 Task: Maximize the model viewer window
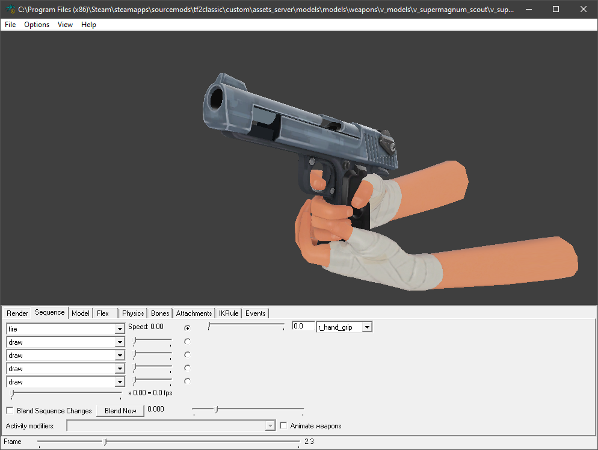556,9
